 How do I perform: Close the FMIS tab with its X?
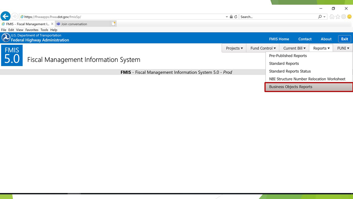tap(52, 24)
